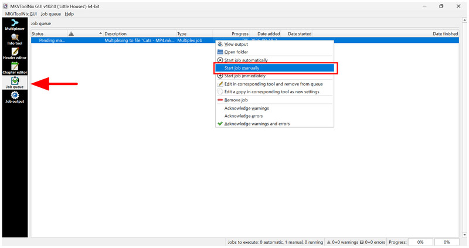Viewport: 469px width, 248px height.
Task: Select the 'Multiplexing to file' job description cell
Action: (x=140, y=40)
